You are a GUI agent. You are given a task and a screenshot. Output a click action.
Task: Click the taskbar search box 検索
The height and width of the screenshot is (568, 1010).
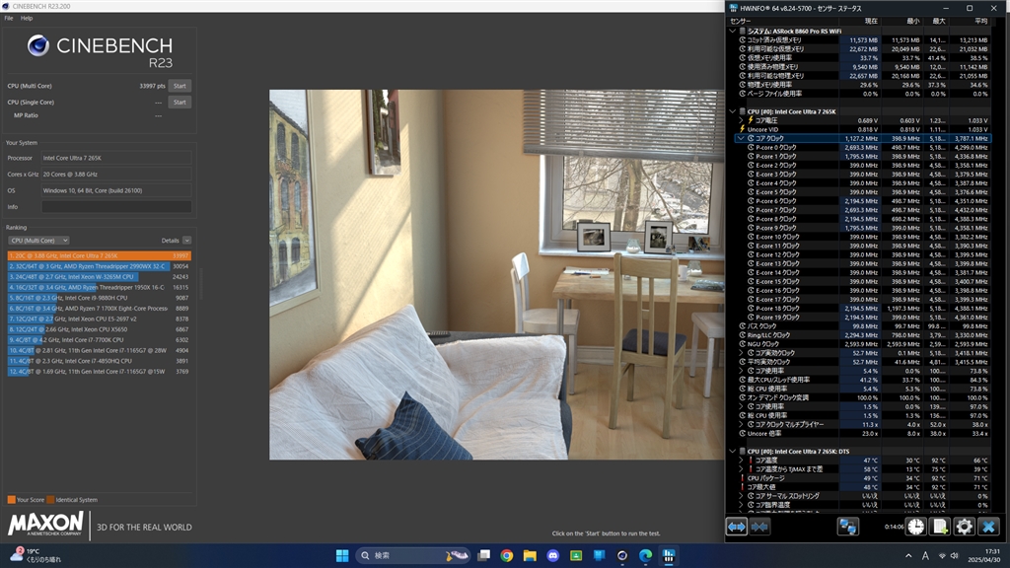point(412,555)
